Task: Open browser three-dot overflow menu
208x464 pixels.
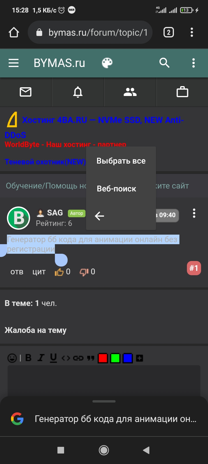Action: point(192,32)
